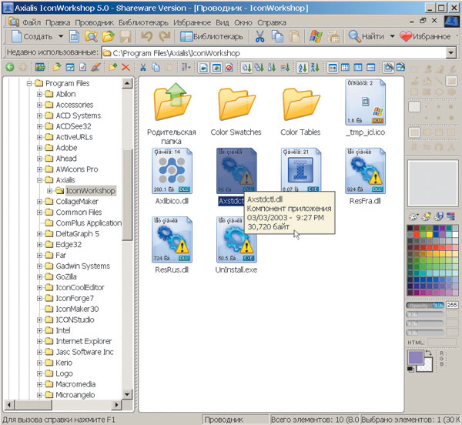This screenshot has width=462, height=425.
Task: Click the small copy icon in explorer toolbar
Action: pos(156,68)
